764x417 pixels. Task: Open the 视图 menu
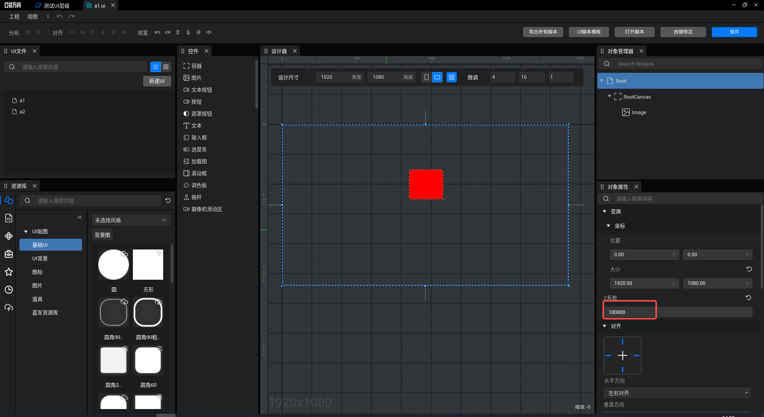[x=33, y=17]
